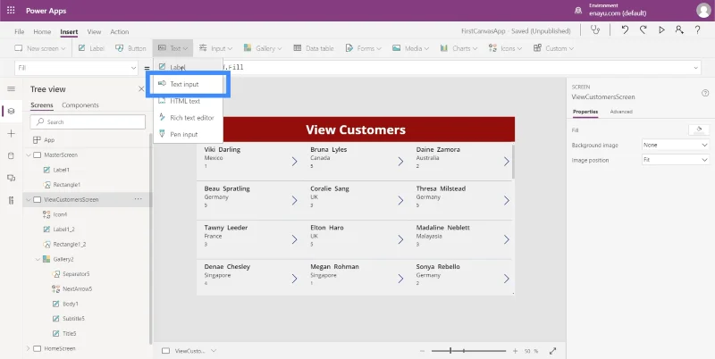
Task: Open the New screen dropdown
Action: (39, 48)
